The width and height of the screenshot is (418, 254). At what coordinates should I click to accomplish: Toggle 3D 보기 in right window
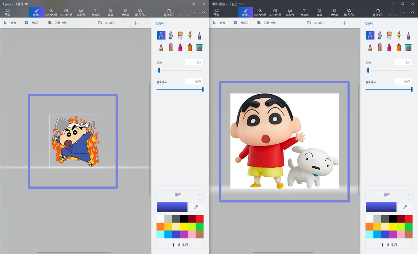coord(315,23)
